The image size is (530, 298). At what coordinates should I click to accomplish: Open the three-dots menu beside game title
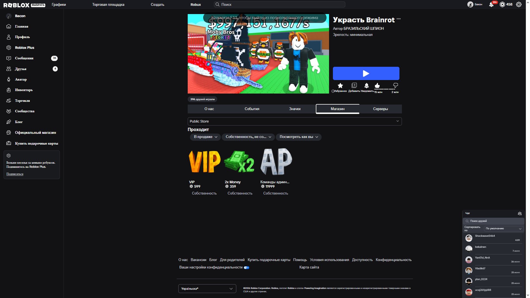click(x=398, y=19)
